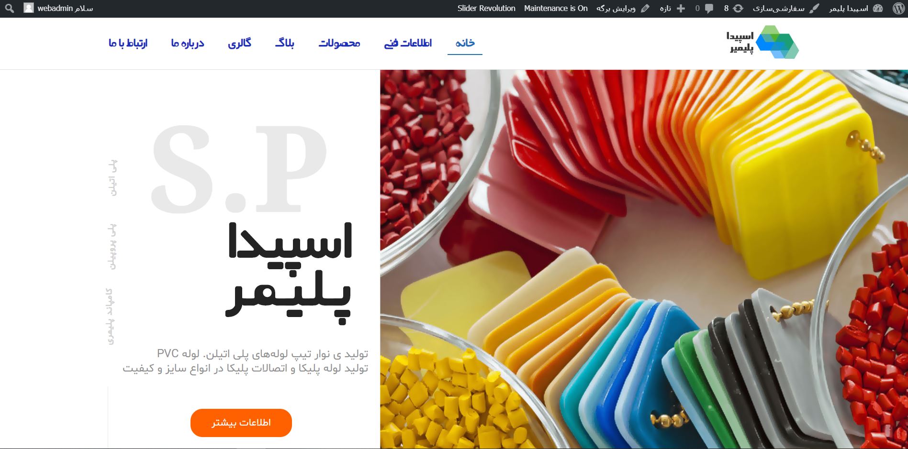Image resolution: width=908 pixels, height=449 pixels.
Task: Open the اطلاعات فنی navigation menu
Action: [x=408, y=43]
